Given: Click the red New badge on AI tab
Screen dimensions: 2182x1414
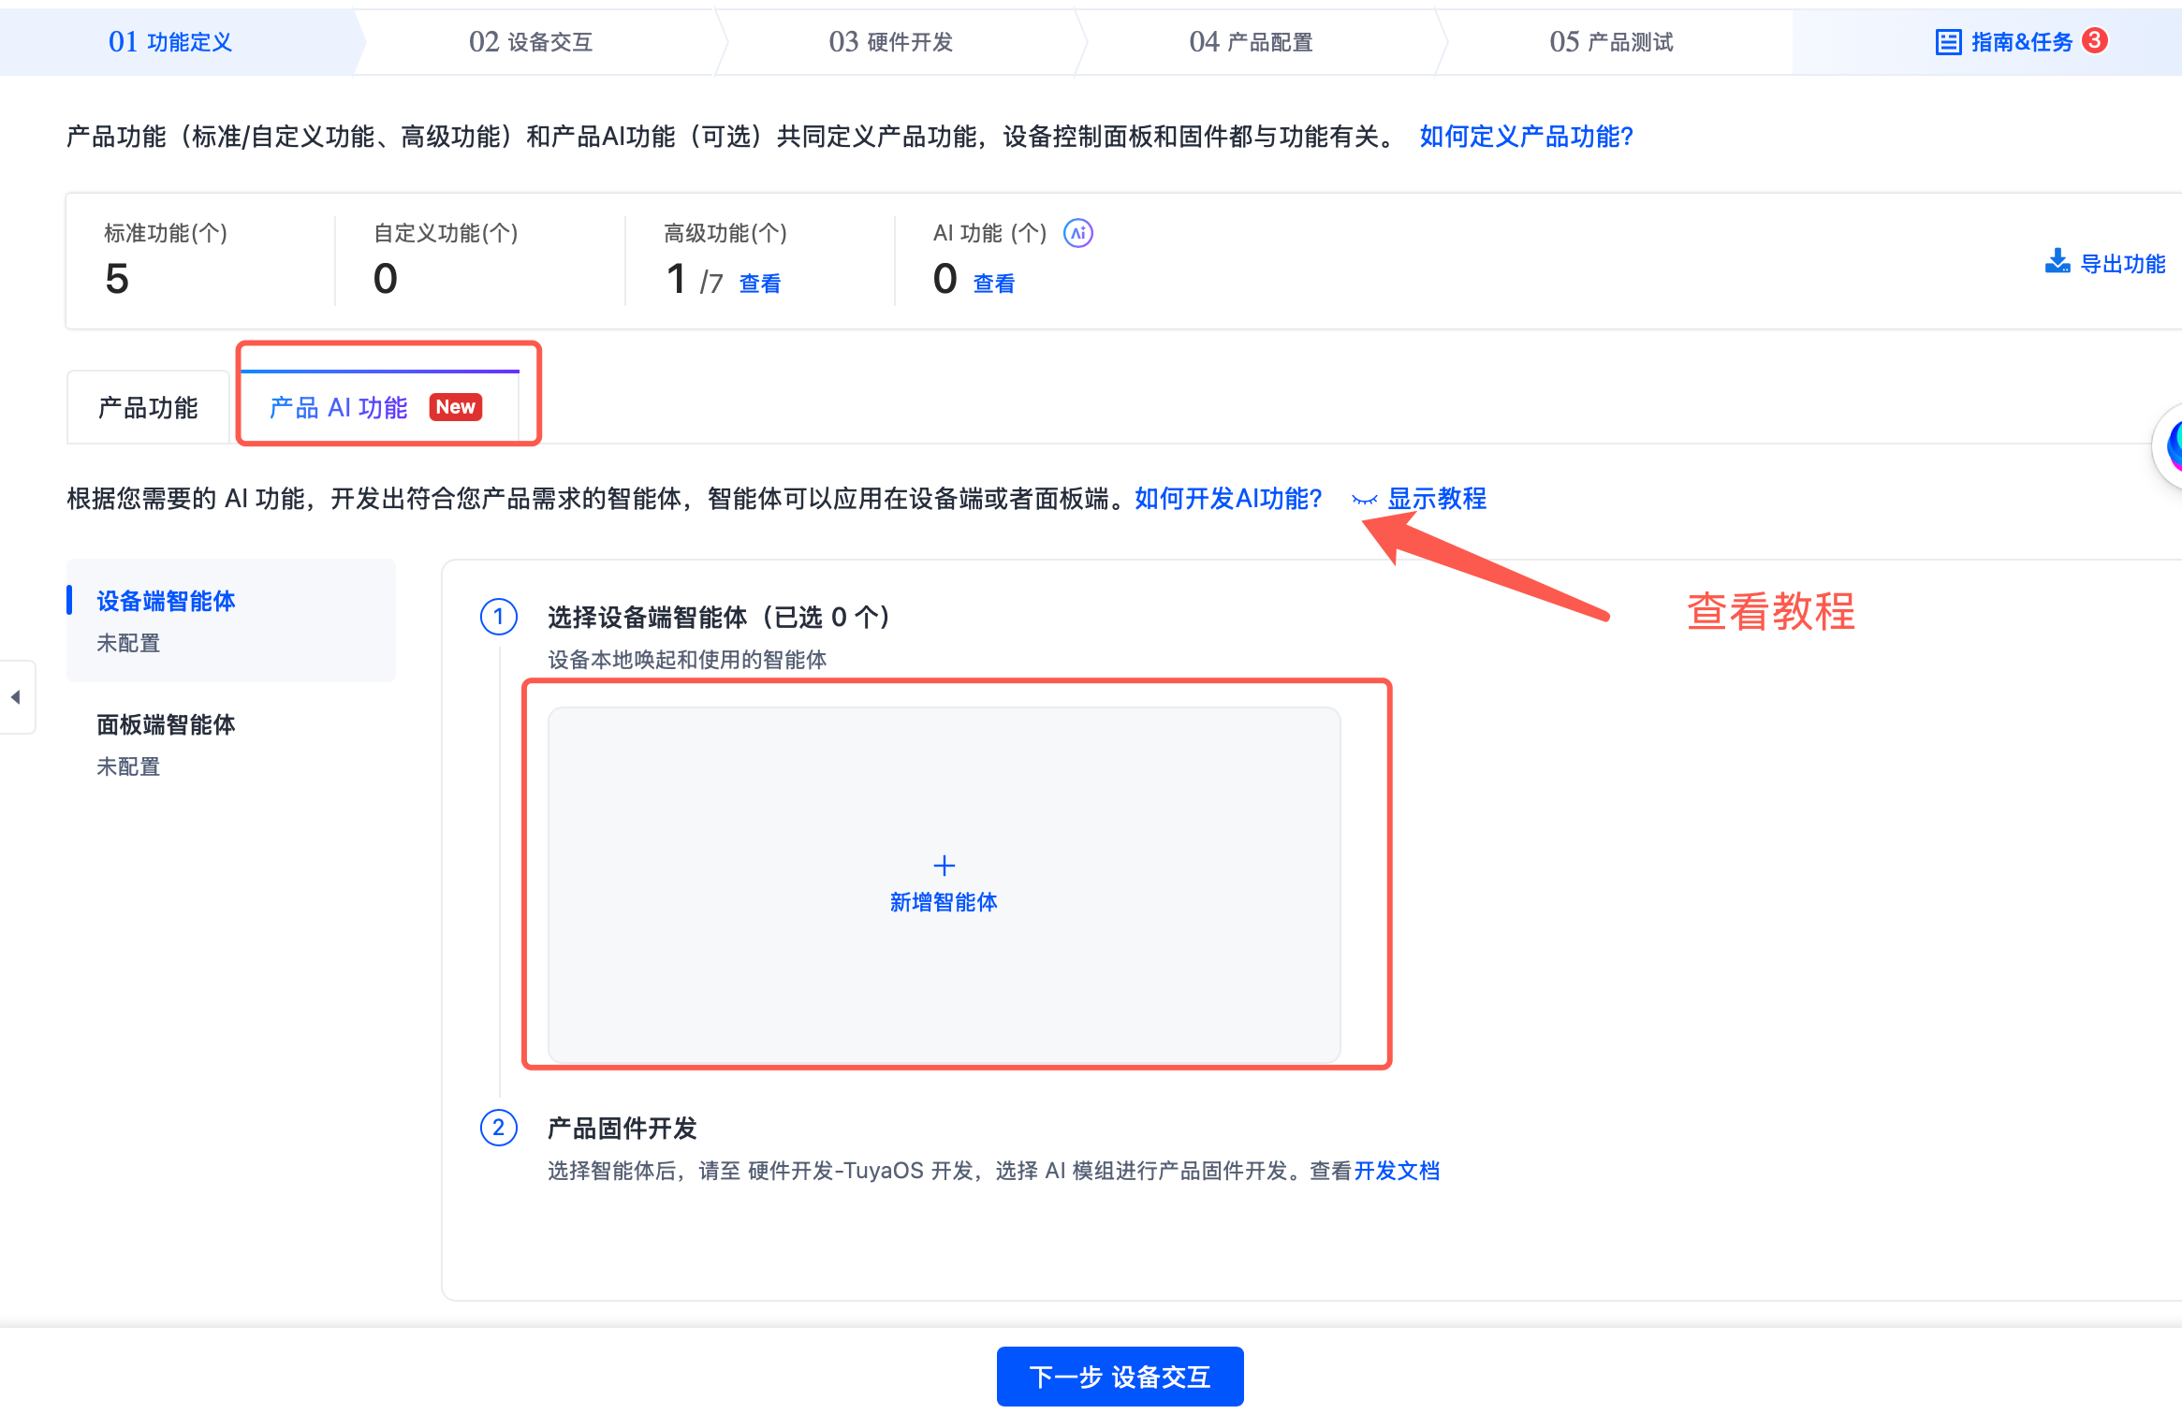Looking at the screenshot, I should pos(456,407).
